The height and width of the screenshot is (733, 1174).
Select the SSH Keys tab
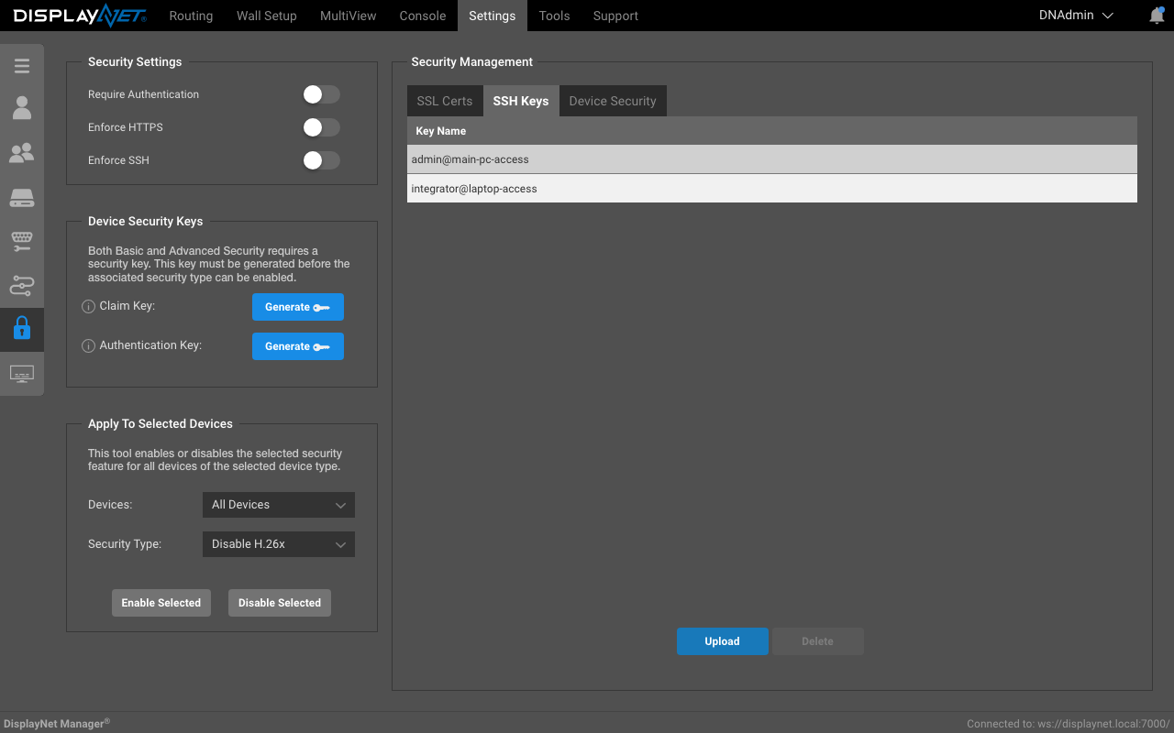coord(521,101)
